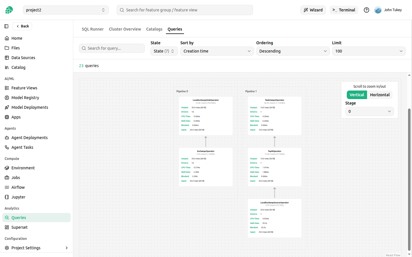This screenshot has width=412, height=257.
Task: Focus the feature group search field
Action: (x=185, y=10)
